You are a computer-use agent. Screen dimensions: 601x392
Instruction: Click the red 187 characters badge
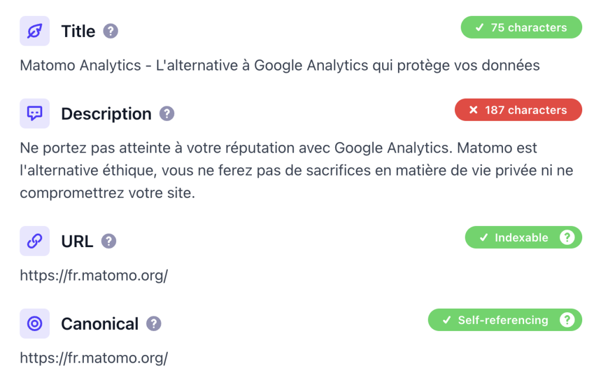point(518,110)
